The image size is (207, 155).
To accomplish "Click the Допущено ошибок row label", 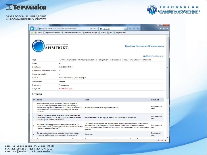I will pyautogui.click(x=39, y=74).
